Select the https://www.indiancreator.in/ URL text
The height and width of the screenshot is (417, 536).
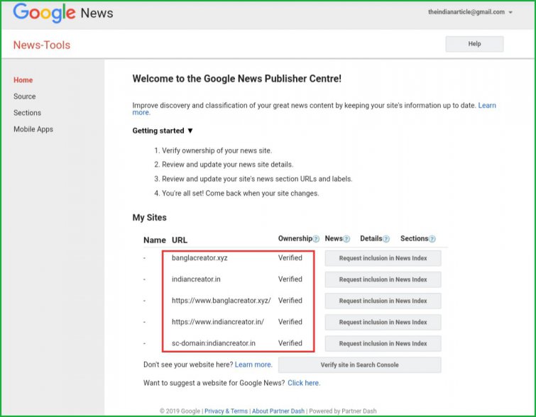point(218,322)
